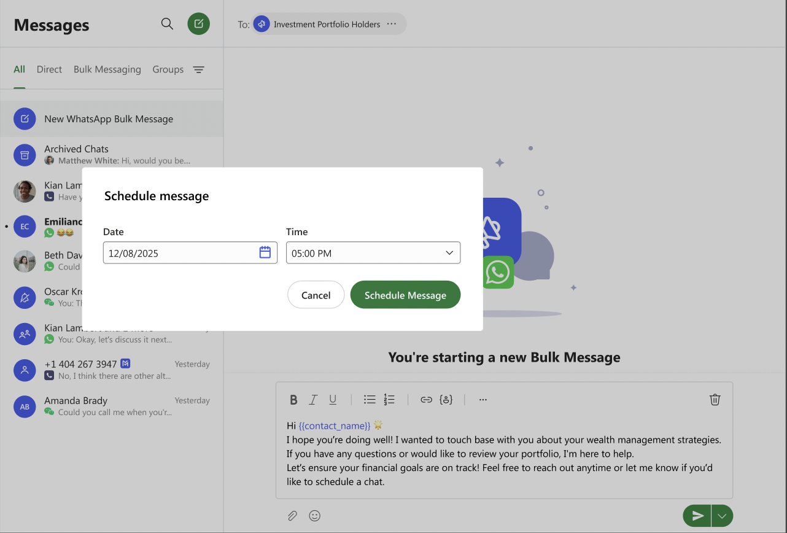Open the calendar date picker
This screenshot has width=787, height=533.
pyautogui.click(x=264, y=252)
